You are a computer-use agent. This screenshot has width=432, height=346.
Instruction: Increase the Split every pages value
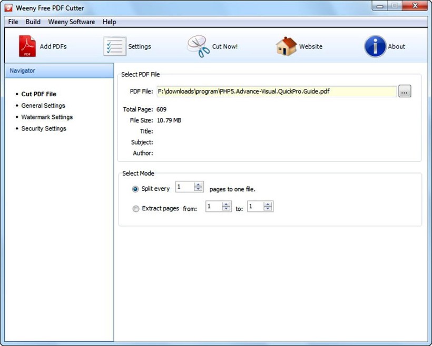[x=198, y=185]
